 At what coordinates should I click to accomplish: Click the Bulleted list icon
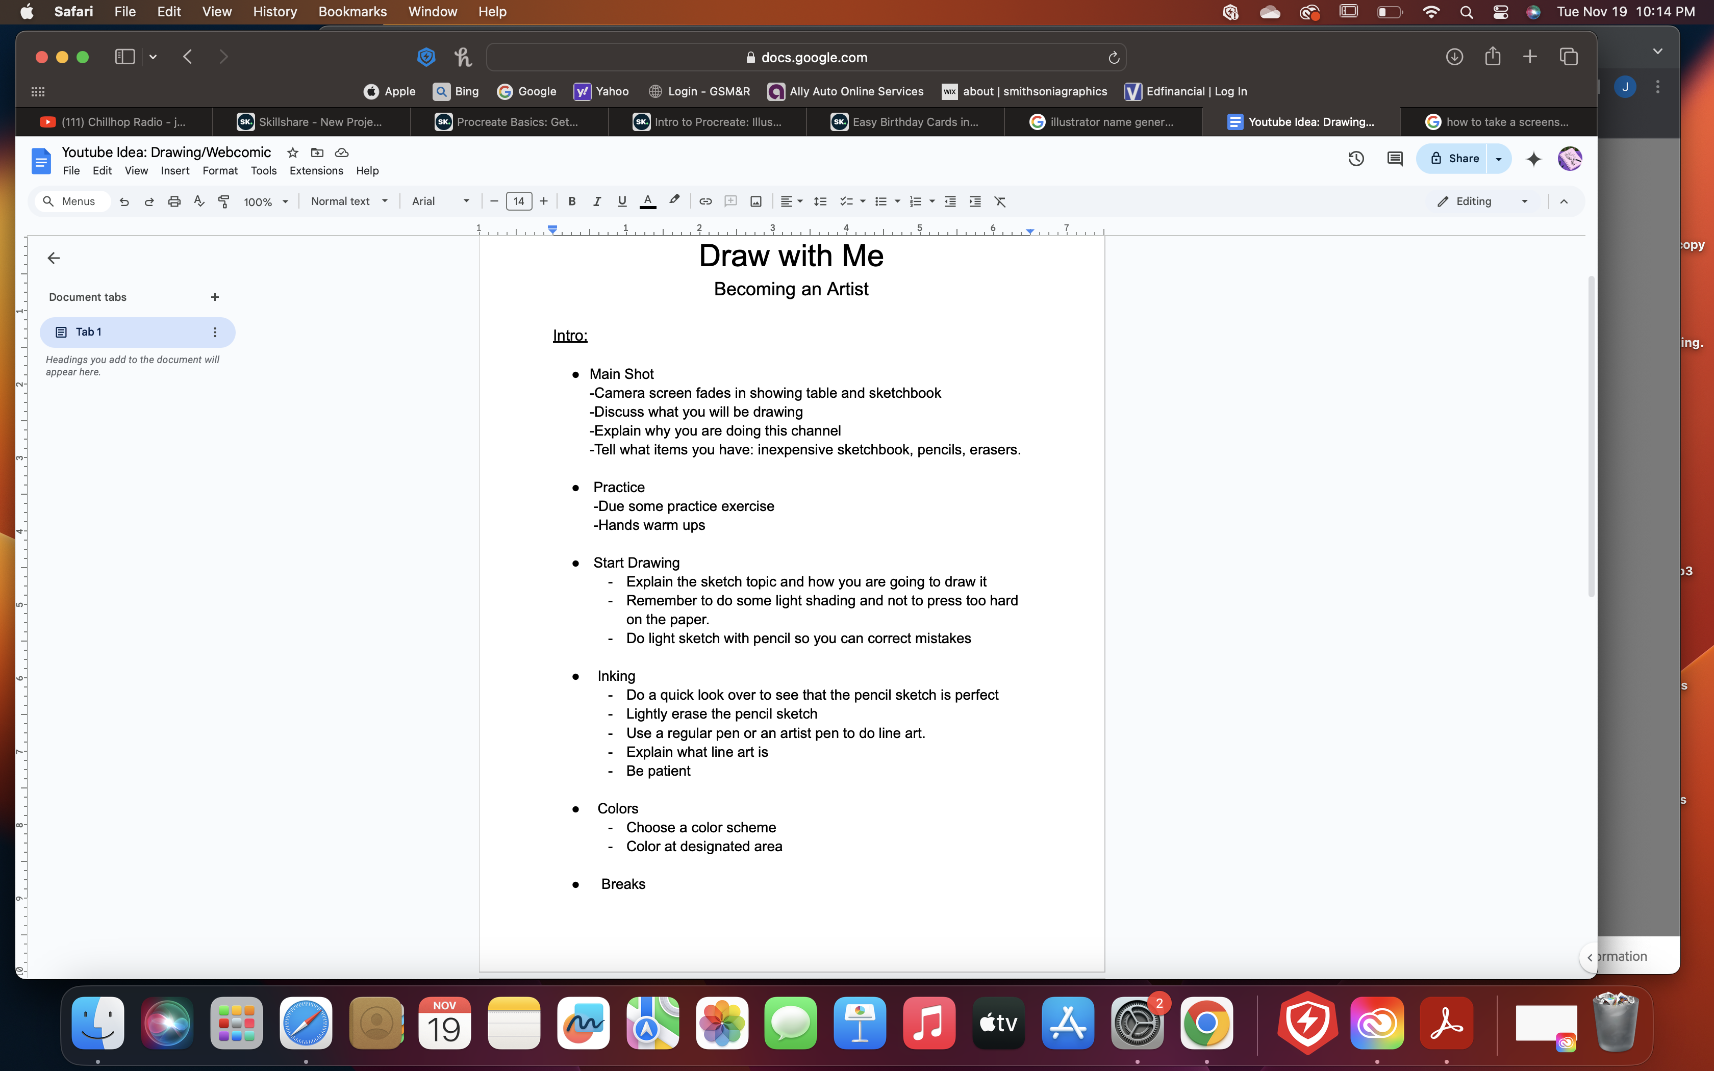pyautogui.click(x=880, y=202)
